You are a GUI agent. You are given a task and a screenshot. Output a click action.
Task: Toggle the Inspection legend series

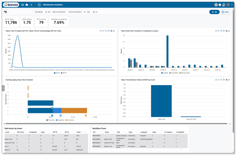pos(60,120)
